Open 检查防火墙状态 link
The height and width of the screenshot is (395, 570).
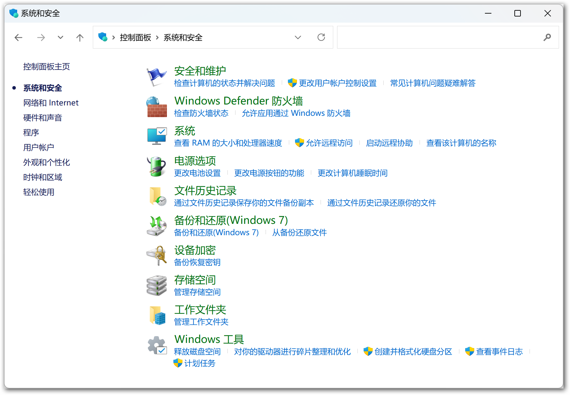[201, 113]
